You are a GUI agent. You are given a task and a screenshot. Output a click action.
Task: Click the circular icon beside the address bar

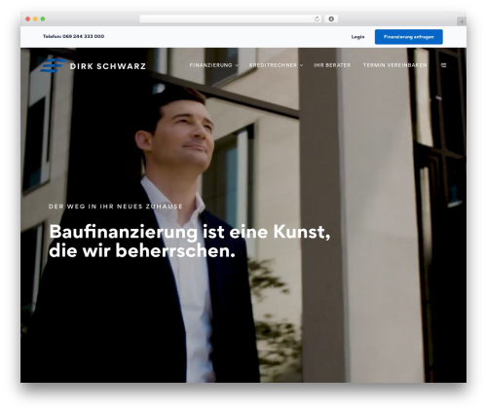coord(331,19)
